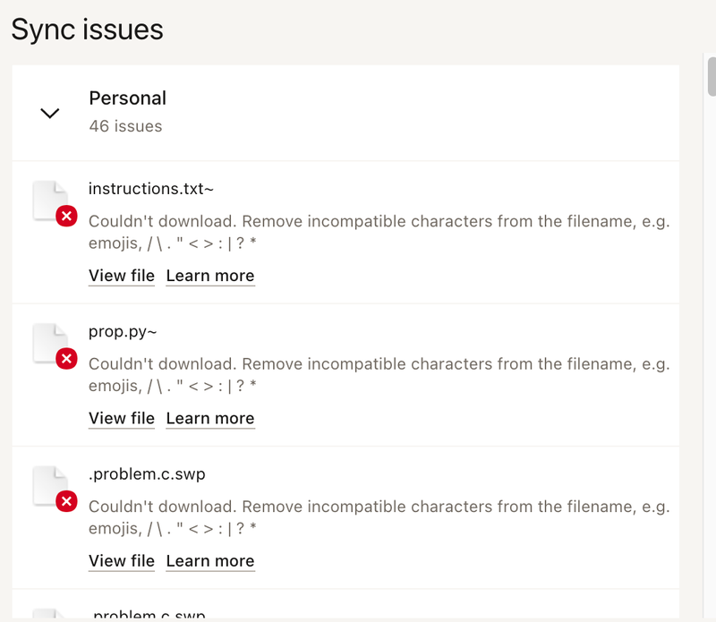Click the red error badge on instructions.txt~
Screen dimensions: 716x622
tap(66, 217)
